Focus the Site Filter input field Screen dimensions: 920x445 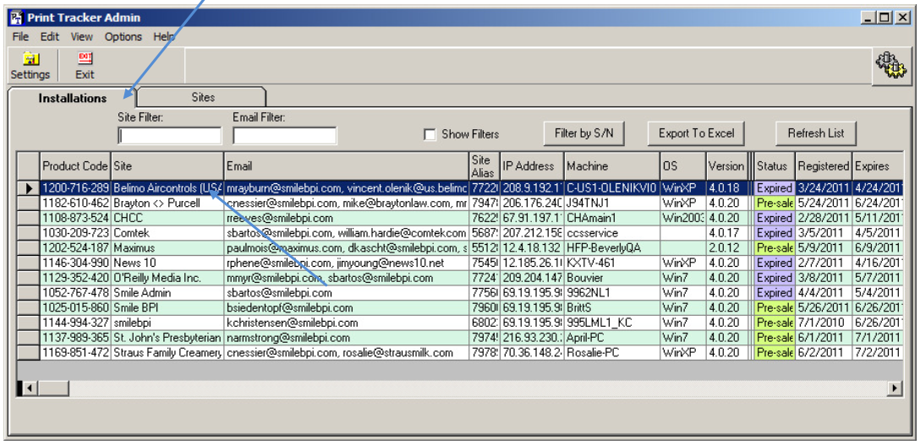170,136
